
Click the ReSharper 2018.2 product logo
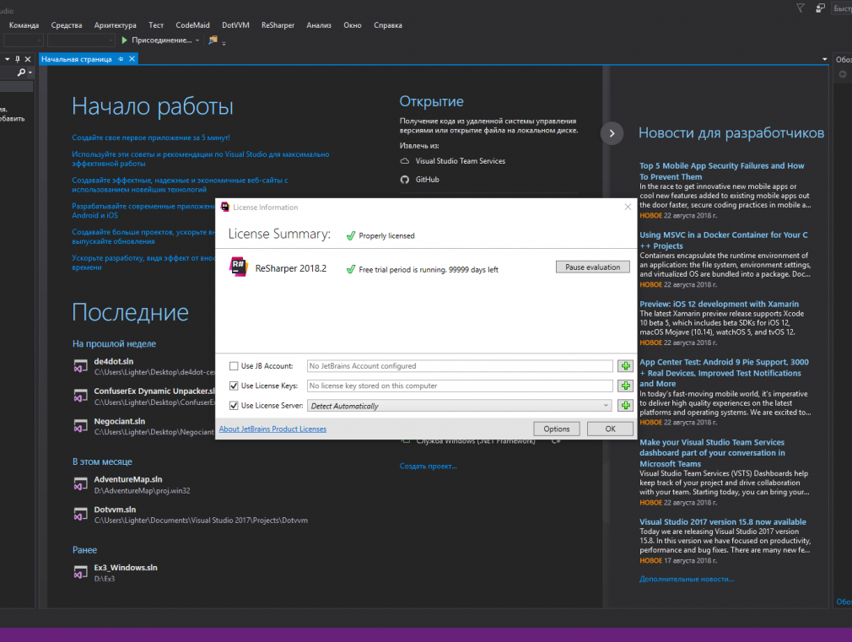pyautogui.click(x=238, y=267)
